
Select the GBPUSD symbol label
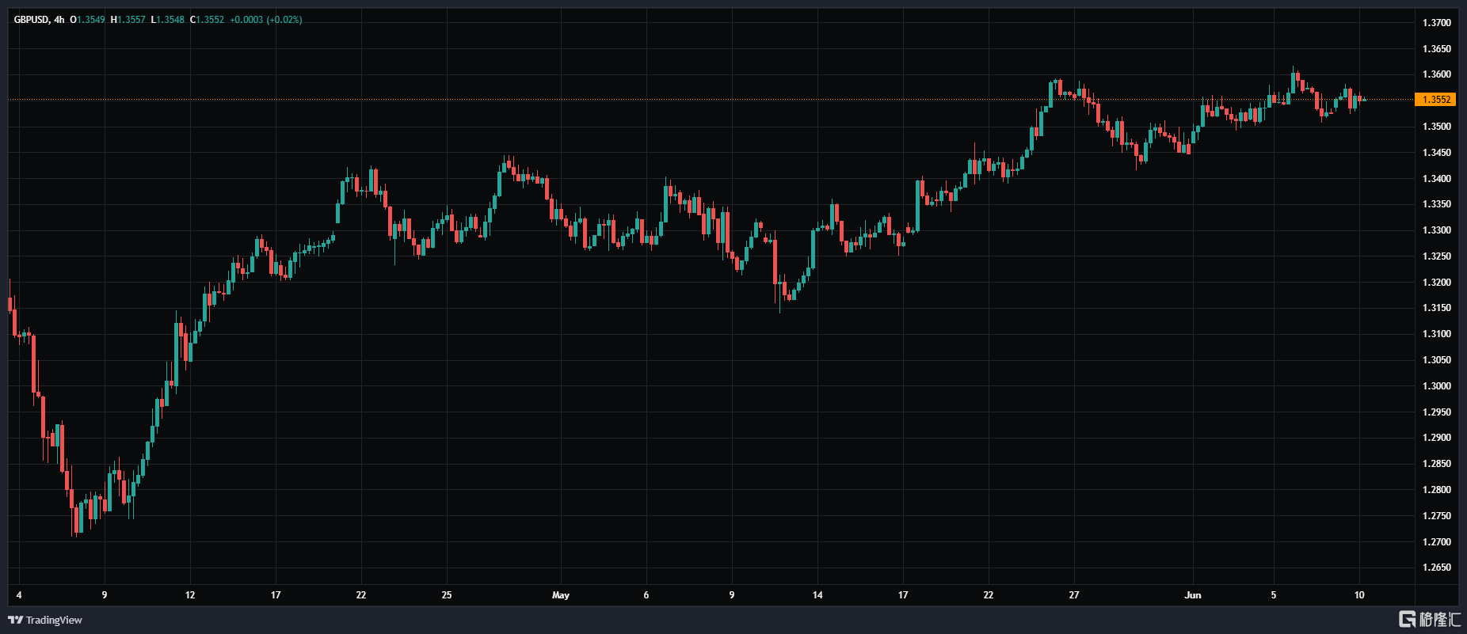[31, 20]
